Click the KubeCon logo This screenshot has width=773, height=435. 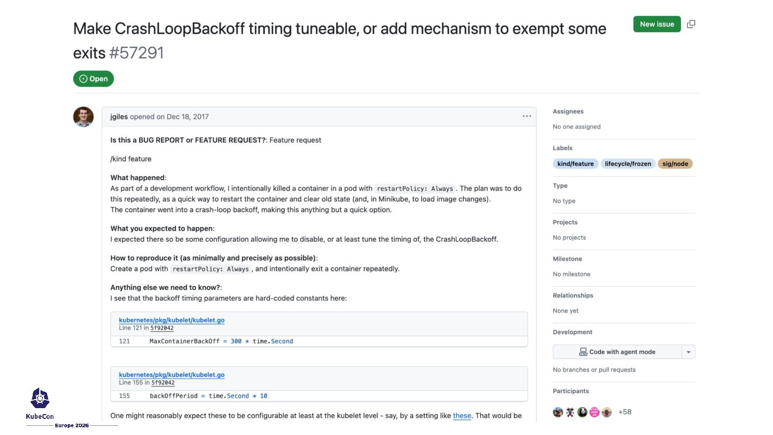coord(40,403)
